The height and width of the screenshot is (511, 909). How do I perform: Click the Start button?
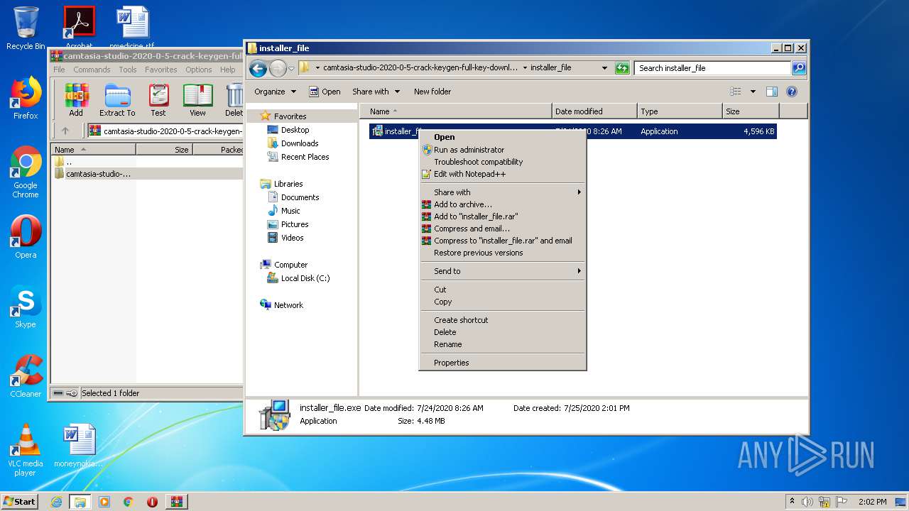[20, 502]
